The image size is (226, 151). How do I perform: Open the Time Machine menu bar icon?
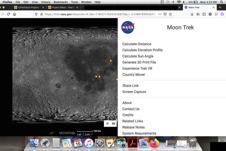(168, 2)
